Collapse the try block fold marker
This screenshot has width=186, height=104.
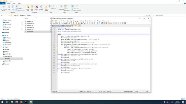pos(57,34)
